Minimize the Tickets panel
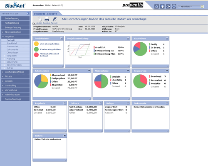 pos(64,135)
